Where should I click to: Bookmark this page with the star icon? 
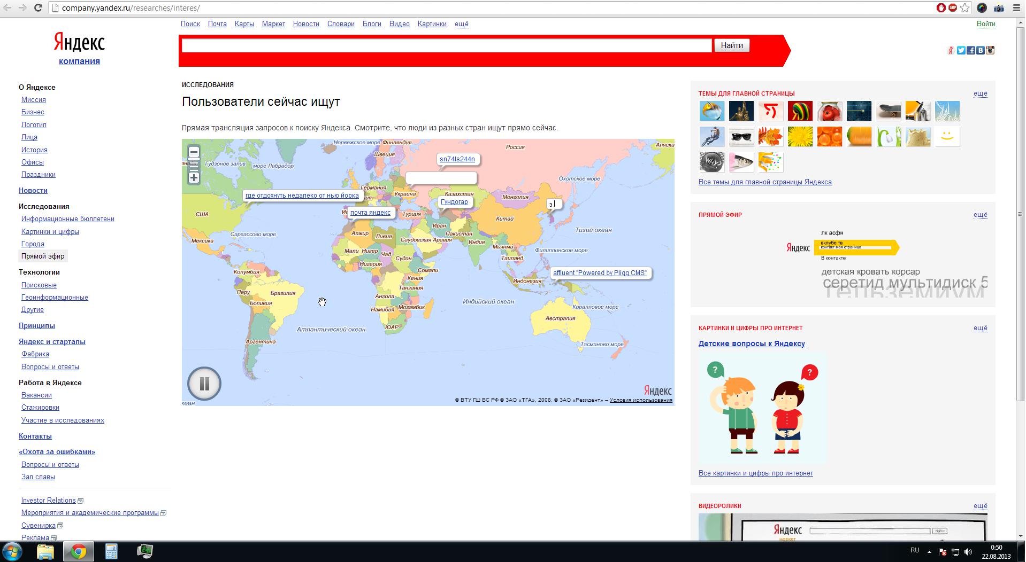tap(965, 8)
